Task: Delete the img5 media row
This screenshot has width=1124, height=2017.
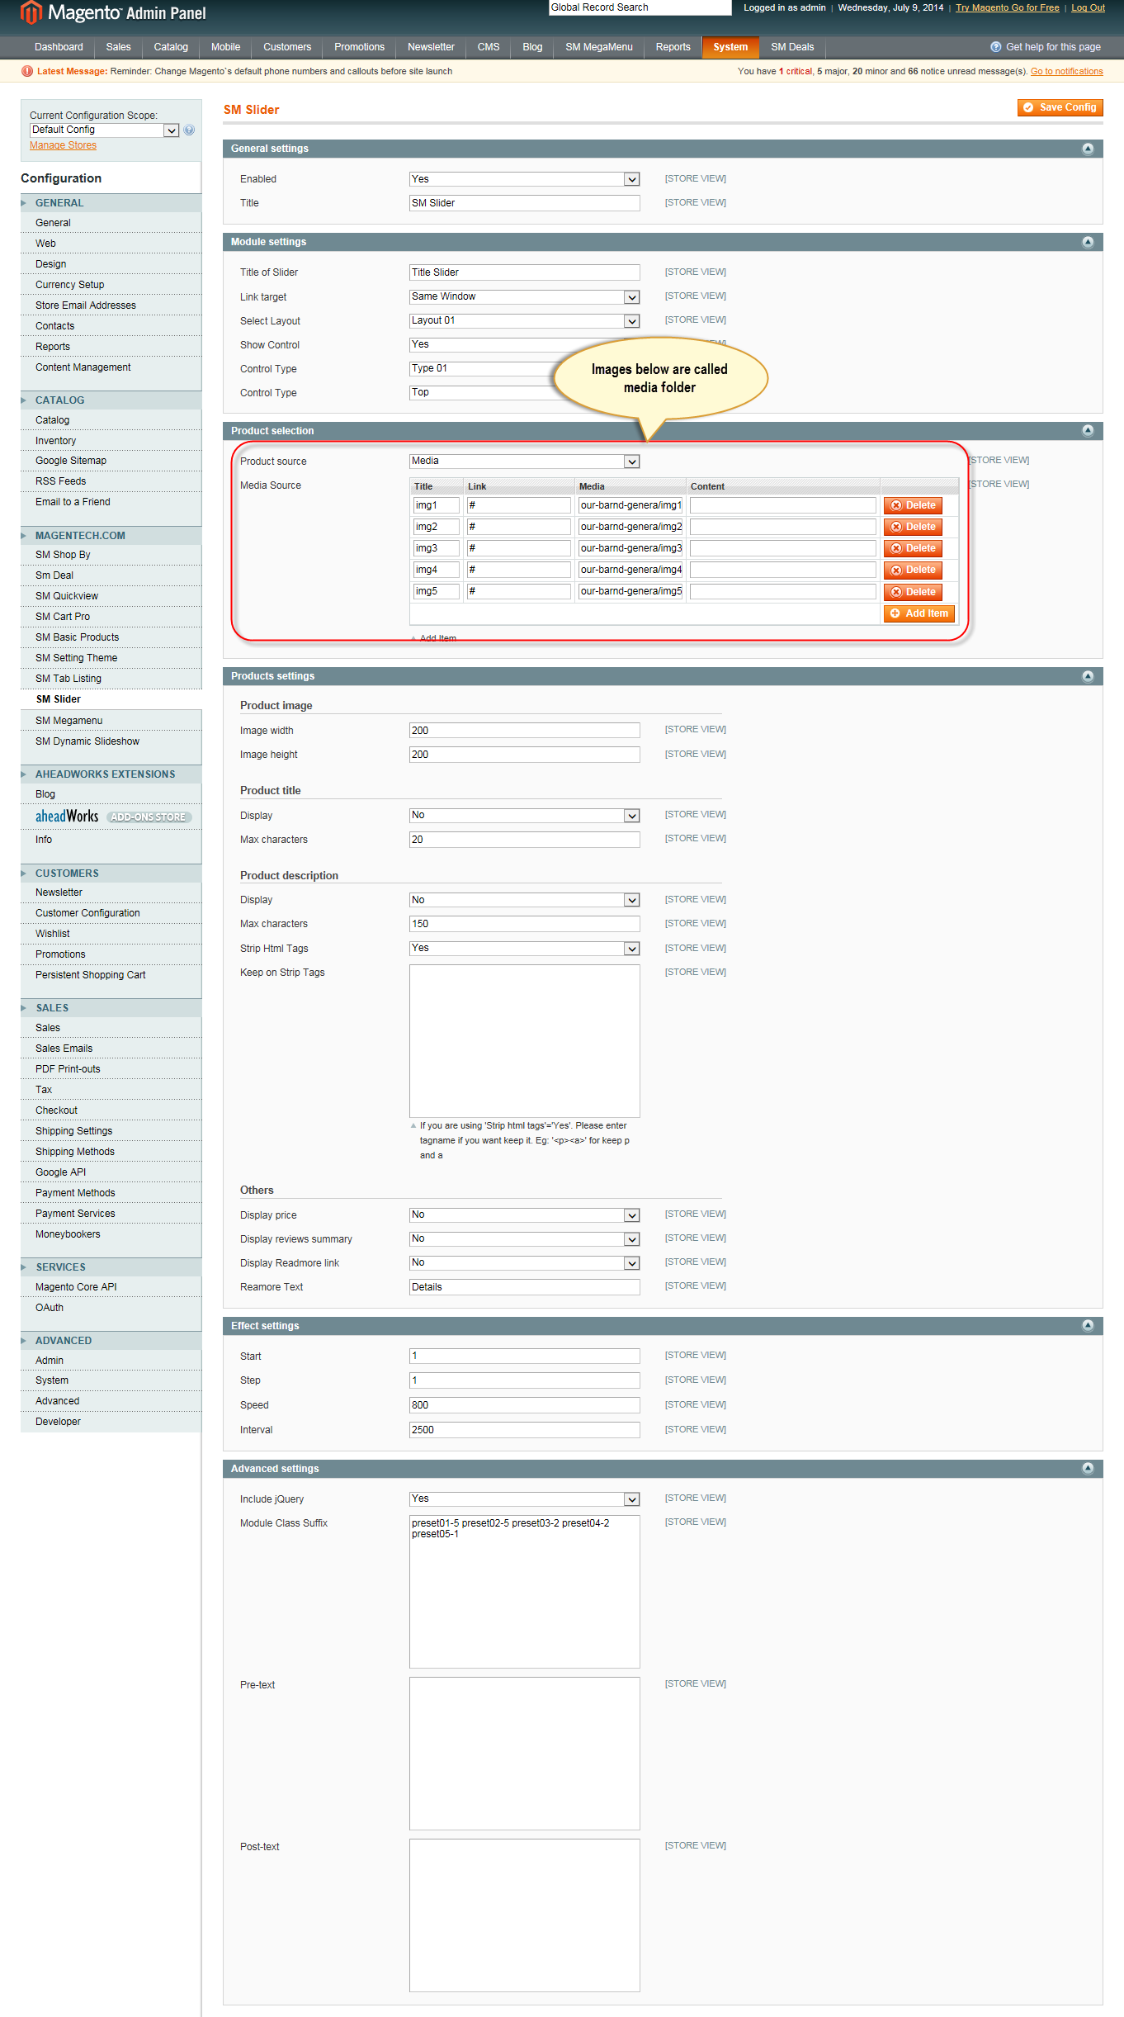Action: 913,592
